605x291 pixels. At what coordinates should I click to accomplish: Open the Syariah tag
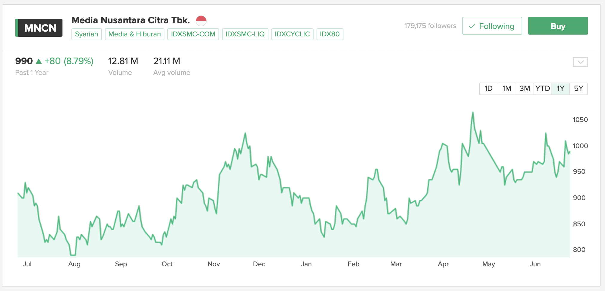tap(87, 34)
